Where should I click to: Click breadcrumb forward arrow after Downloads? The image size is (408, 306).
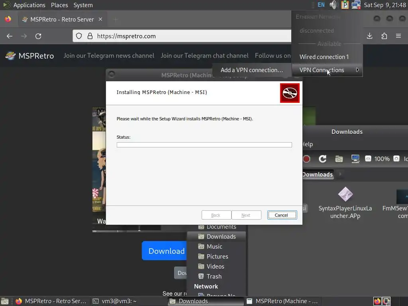[x=340, y=174]
